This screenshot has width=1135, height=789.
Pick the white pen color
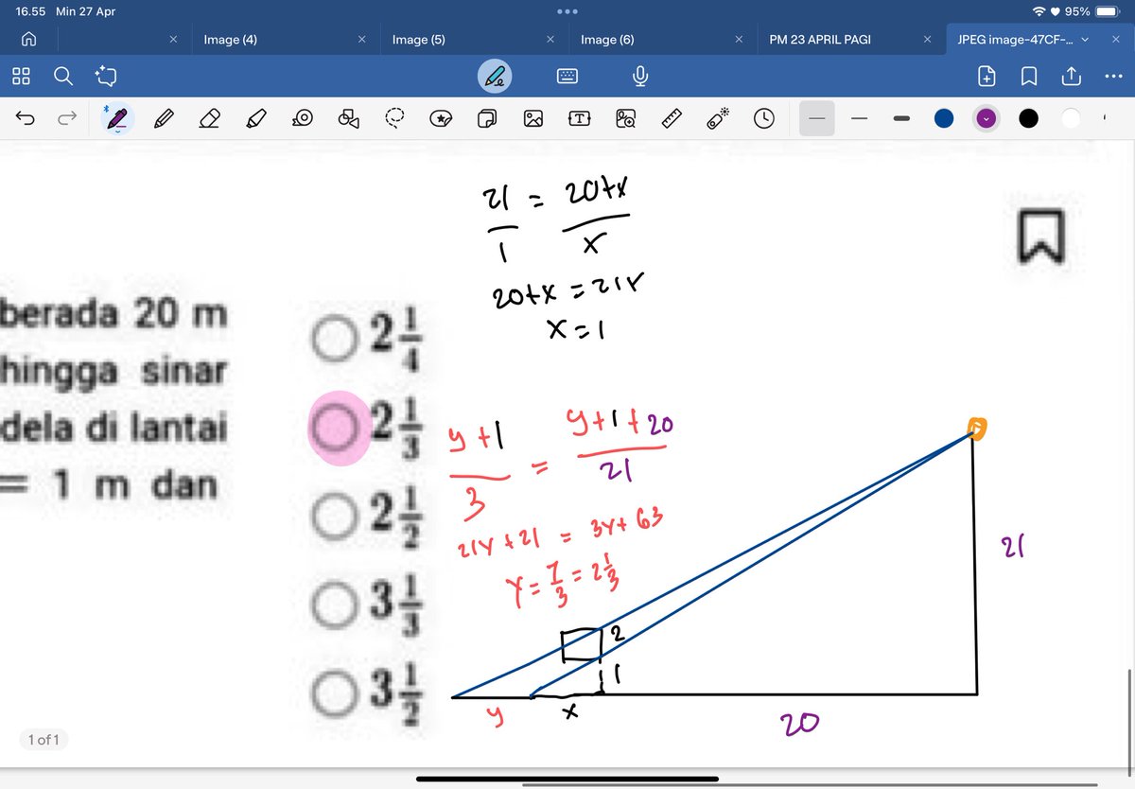coord(1071,119)
